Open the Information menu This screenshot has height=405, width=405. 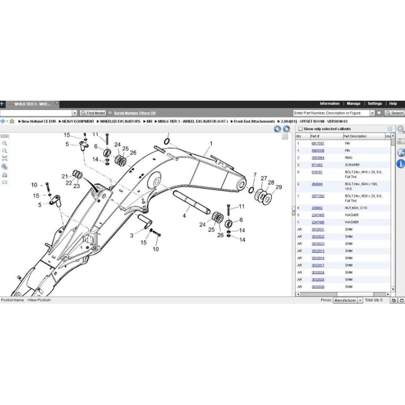(x=330, y=104)
